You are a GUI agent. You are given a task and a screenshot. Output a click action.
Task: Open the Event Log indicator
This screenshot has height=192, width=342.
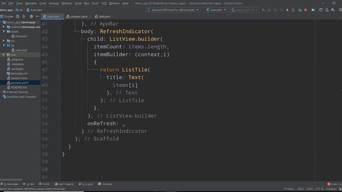pos(334,184)
